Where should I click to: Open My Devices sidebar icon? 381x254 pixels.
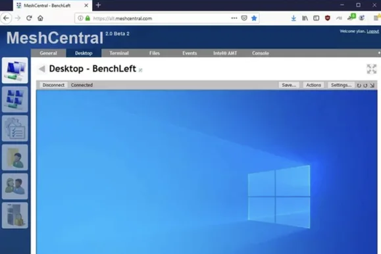pos(15,70)
